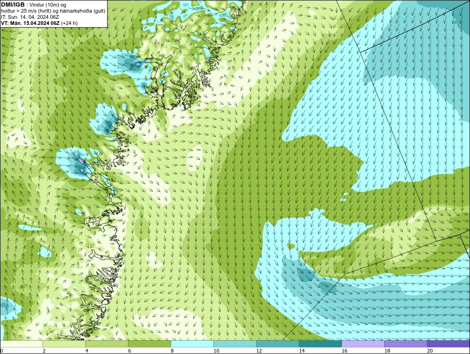Click the above 20 m/s dark purple swatch
This screenshot has width=470, height=354.
click(448, 344)
